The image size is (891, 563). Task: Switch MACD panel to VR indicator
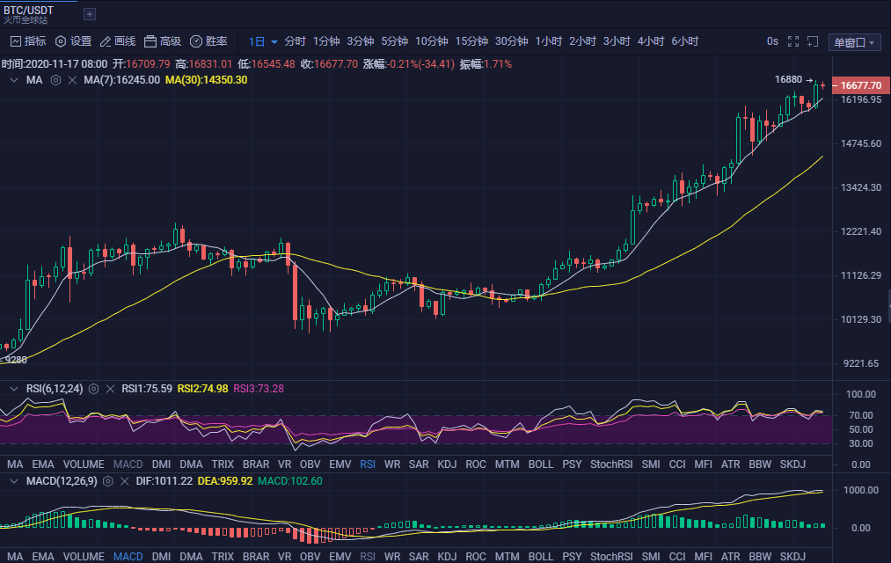click(284, 557)
